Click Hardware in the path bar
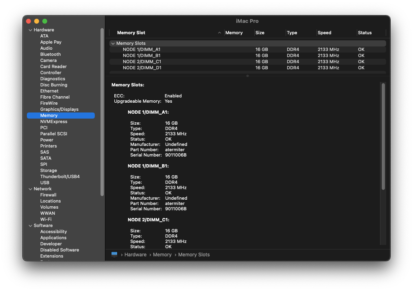The width and height of the screenshot is (413, 291). 135,255
